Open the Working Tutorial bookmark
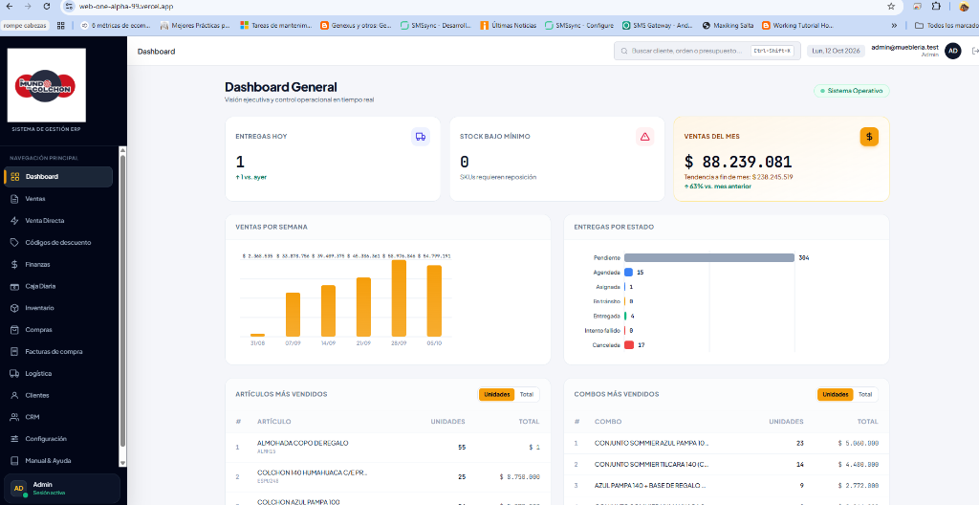979x505 pixels. [x=797, y=26]
